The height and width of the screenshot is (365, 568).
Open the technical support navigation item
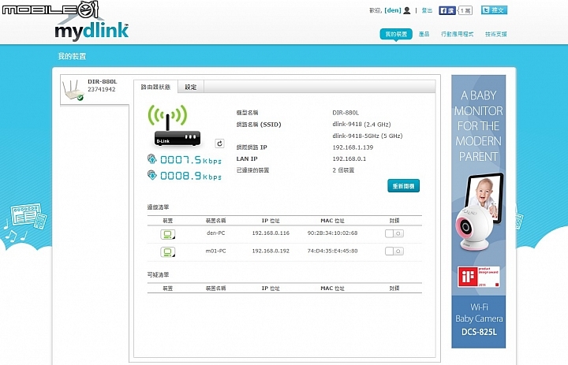tap(496, 34)
